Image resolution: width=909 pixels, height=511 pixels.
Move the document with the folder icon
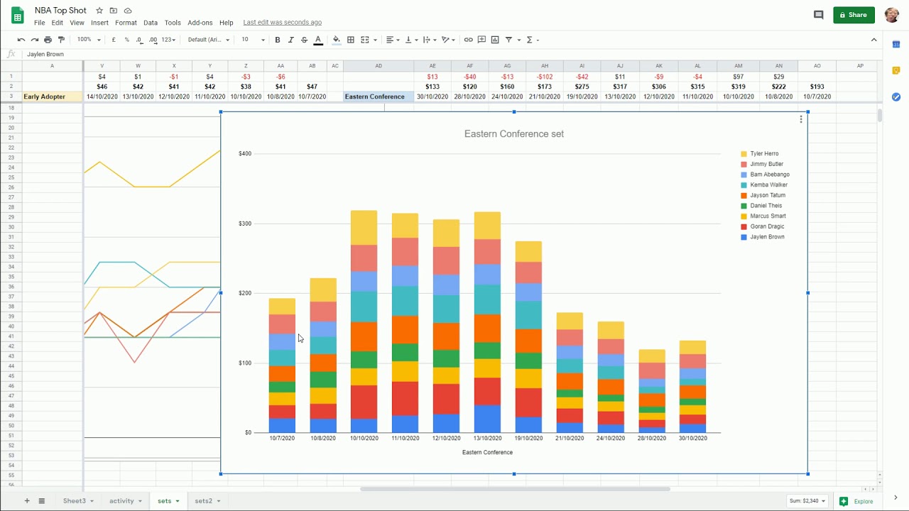pos(114,11)
